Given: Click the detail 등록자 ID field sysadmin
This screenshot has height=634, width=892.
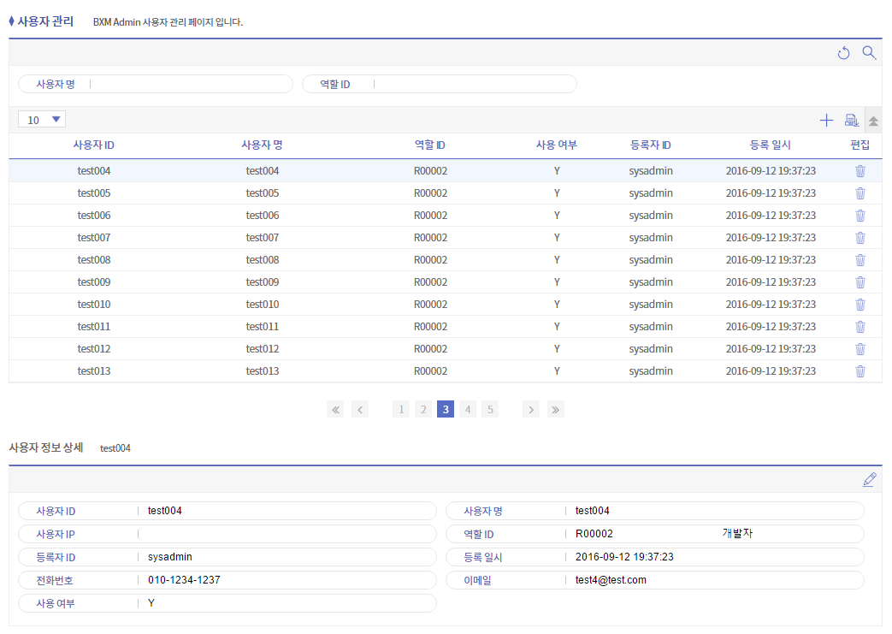Looking at the screenshot, I should [x=227, y=557].
